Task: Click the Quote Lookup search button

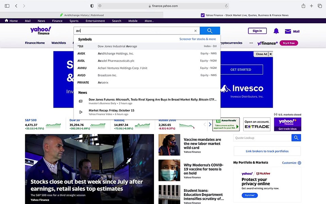Action: click(x=296, y=138)
